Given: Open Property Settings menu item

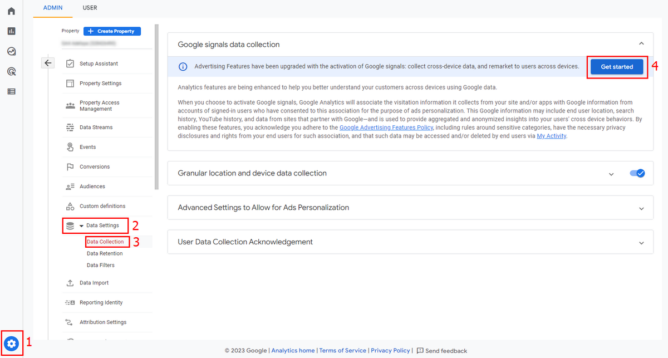Looking at the screenshot, I should (x=100, y=84).
